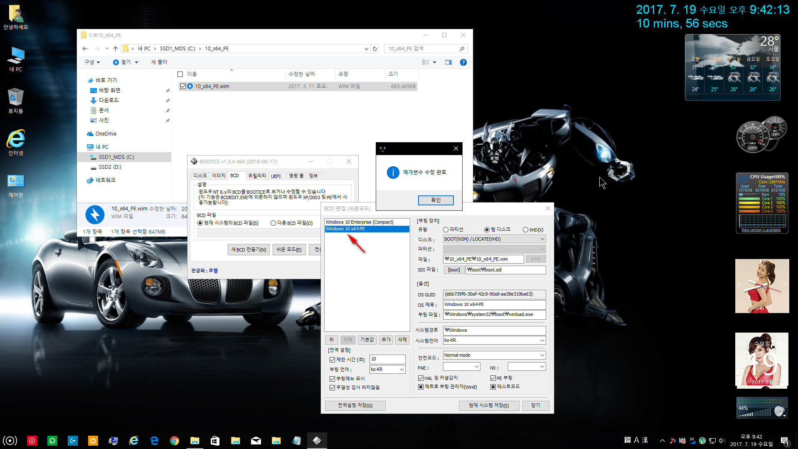This screenshot has width=798, height=449.
Task: Click 쉬운 모드(E) button
Action: coord(289,249)
